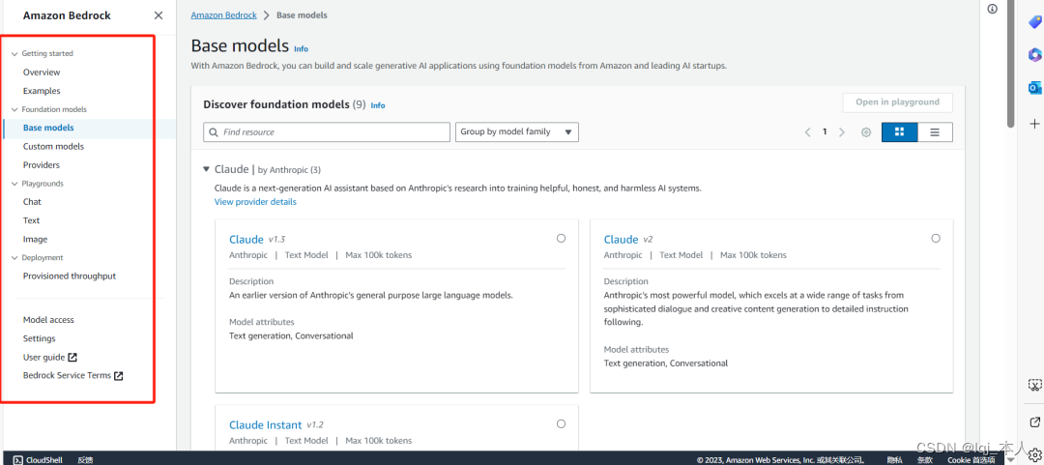This screenshot has width=1044, height=465.
Task: Click the plus icon in browser sidebar
Action: [1034, 124]
